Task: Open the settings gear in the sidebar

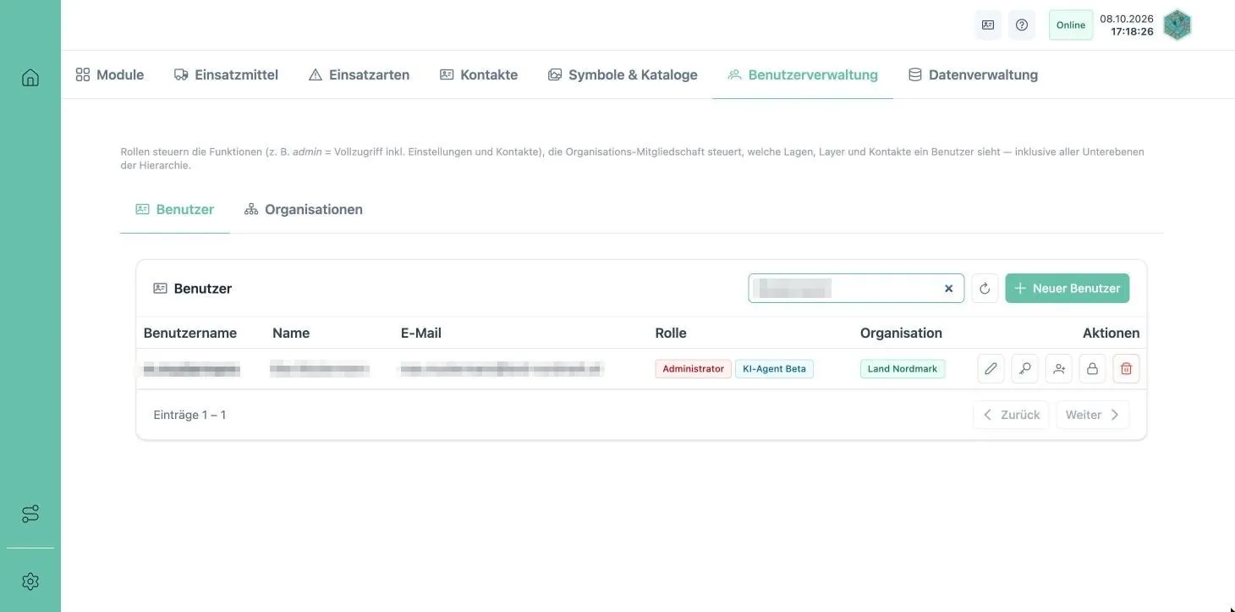Action: pyautogui.click(x=30, y=582)
